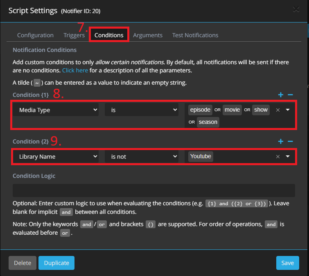Add a condition after Condition {2}
This screenshot has width=309, height=276.
coord(281,141)
